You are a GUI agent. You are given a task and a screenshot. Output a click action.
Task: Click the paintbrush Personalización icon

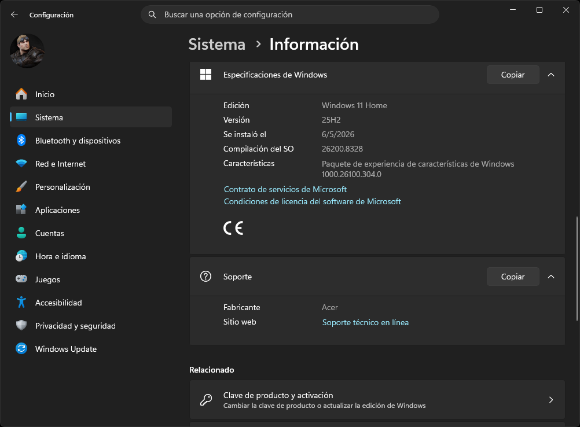(x=21, y=187)
